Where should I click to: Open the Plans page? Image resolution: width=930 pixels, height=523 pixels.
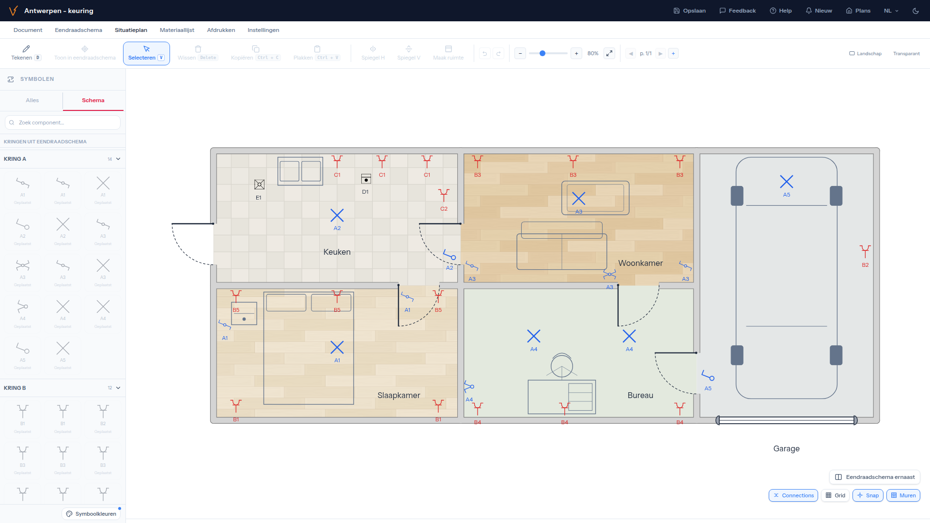pyautogui.click(x=858, y=11)
